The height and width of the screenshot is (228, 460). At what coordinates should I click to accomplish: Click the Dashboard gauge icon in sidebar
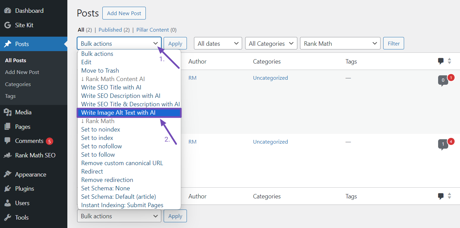pos(7,10)
